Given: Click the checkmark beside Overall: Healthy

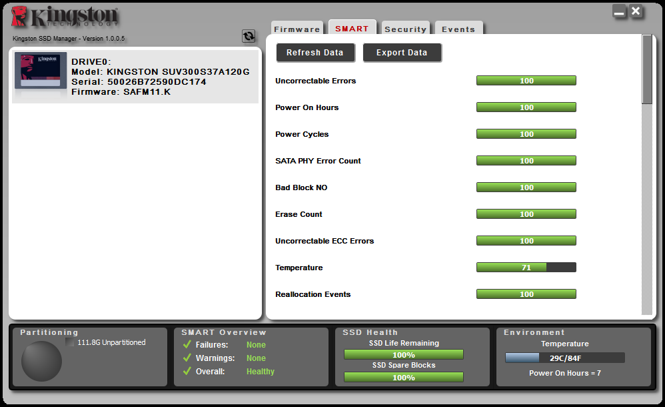Looking at the screenshot, I should pyautogui.click(x=186, y=371).
